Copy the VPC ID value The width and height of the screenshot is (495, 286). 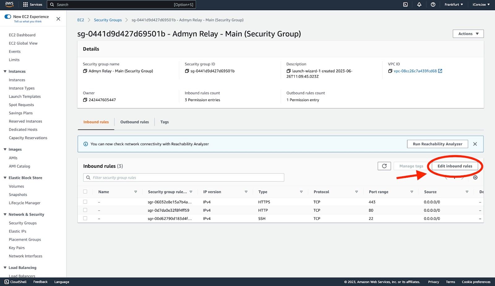pyautogui.click(x=390, y=71)
